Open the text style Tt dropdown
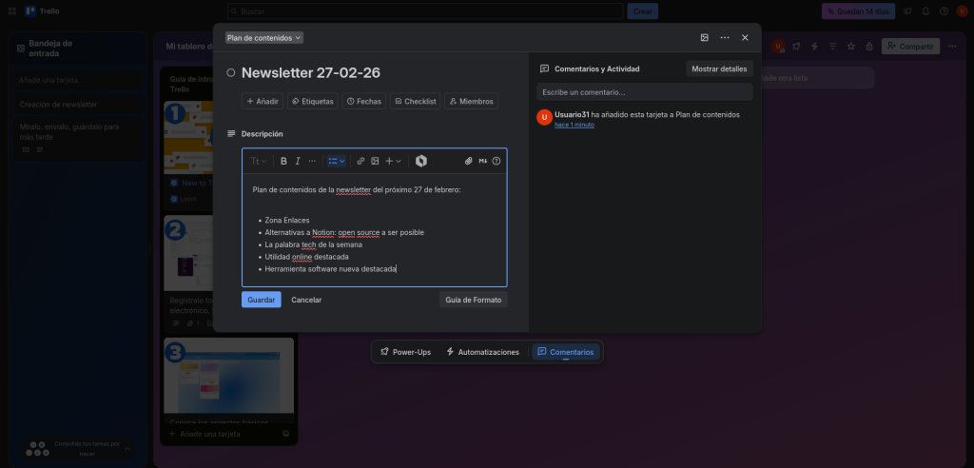Image resolution: width=974 pixels, height=468 pixels. (259, 162)
